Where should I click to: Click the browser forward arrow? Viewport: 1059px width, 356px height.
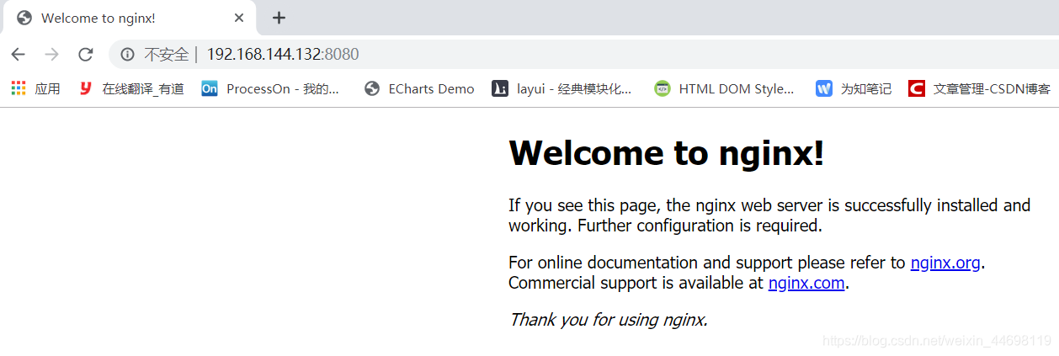pos(51,55)
